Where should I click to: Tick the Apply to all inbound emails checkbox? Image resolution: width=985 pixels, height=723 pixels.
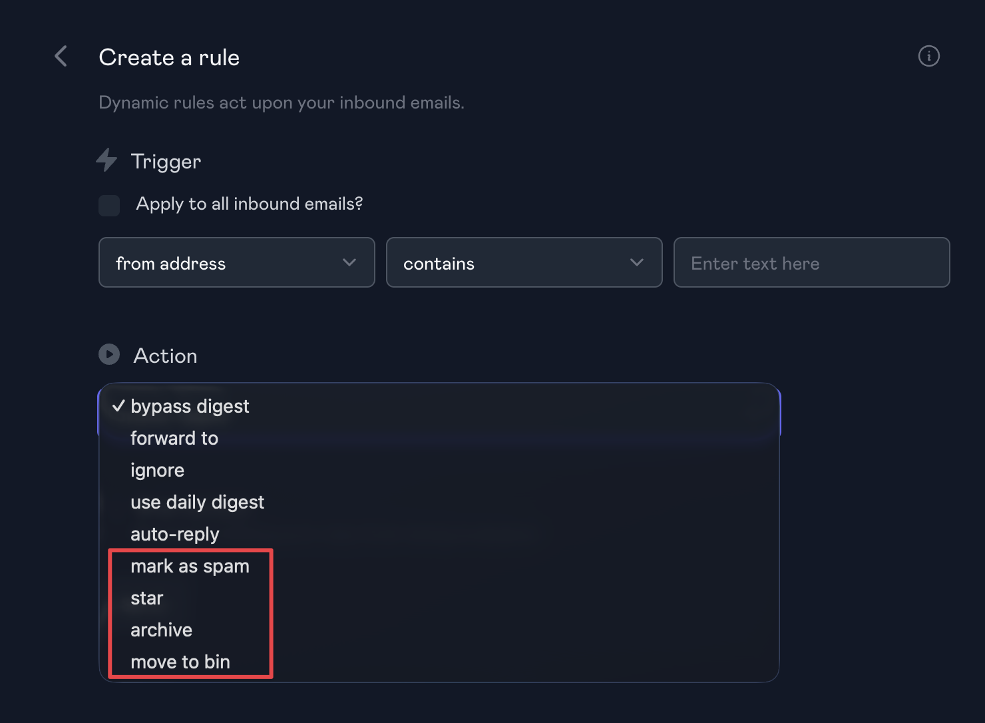coord(109,205)
